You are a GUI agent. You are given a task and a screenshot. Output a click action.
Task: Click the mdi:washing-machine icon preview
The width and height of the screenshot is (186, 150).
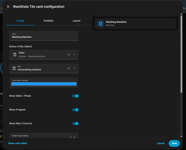click(14, 68)
